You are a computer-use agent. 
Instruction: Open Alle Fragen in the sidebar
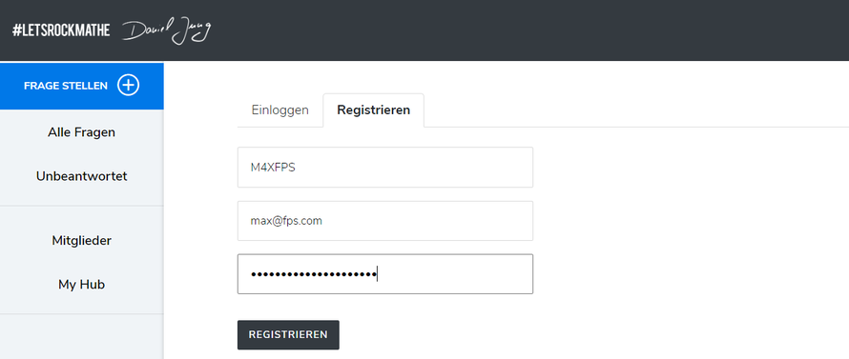(81, 132)
